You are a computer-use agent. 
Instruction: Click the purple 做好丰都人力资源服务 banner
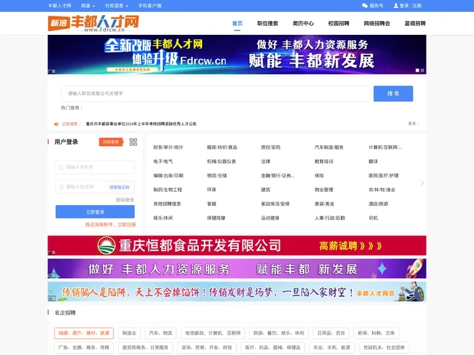tap(237, 269)
